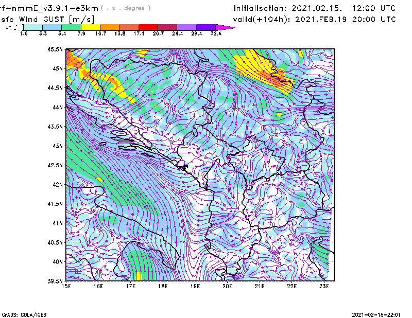Click the "GrADS: COLA/IGES" credit text

(24, 315)
